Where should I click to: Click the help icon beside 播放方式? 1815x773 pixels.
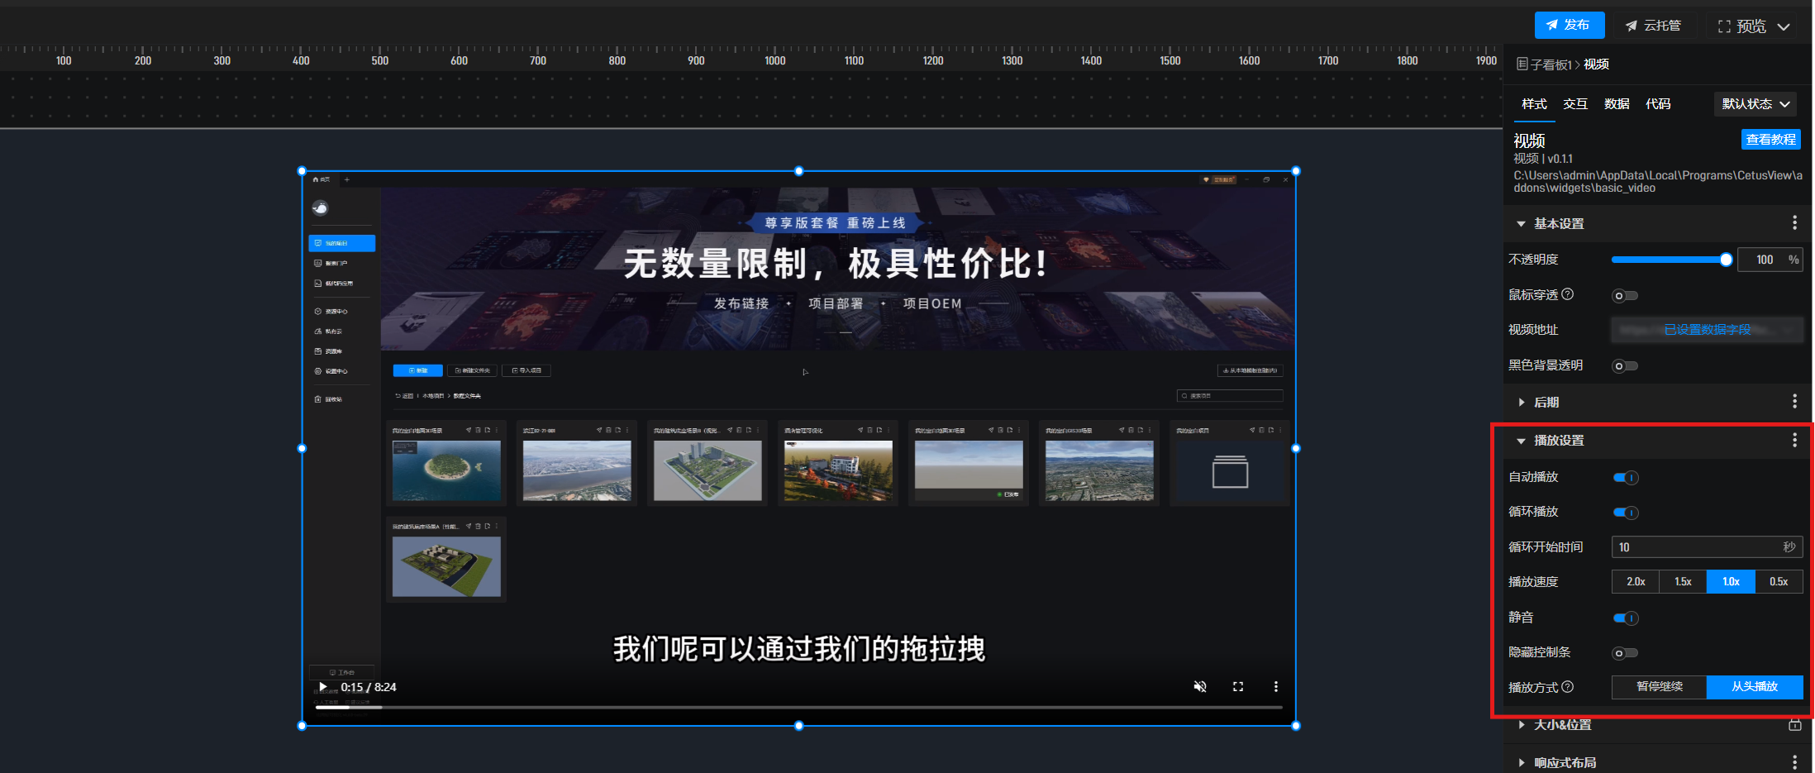pyautogui.click(x=1568, y=687)
